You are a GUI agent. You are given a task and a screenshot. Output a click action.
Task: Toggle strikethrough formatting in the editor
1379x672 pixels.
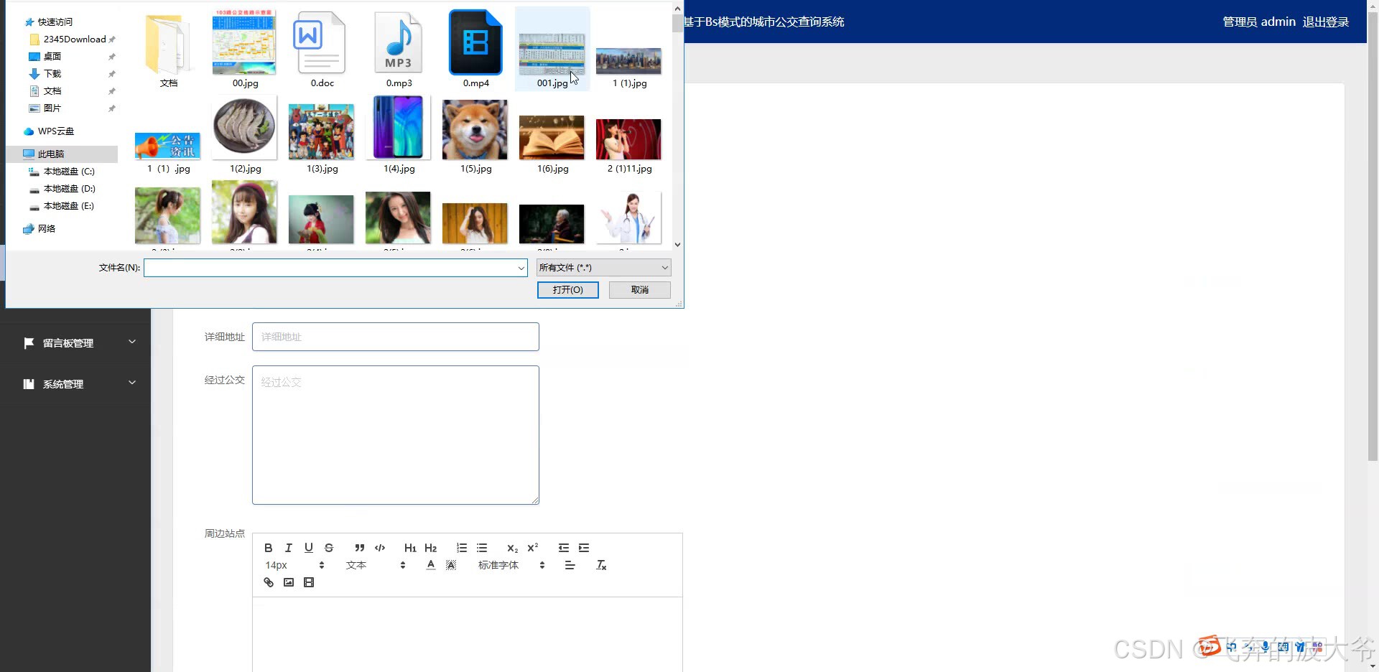(329, 548)
